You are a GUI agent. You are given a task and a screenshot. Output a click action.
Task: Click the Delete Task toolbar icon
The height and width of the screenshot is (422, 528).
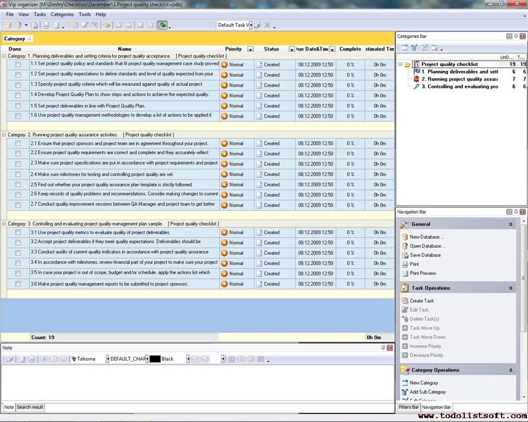95,25
